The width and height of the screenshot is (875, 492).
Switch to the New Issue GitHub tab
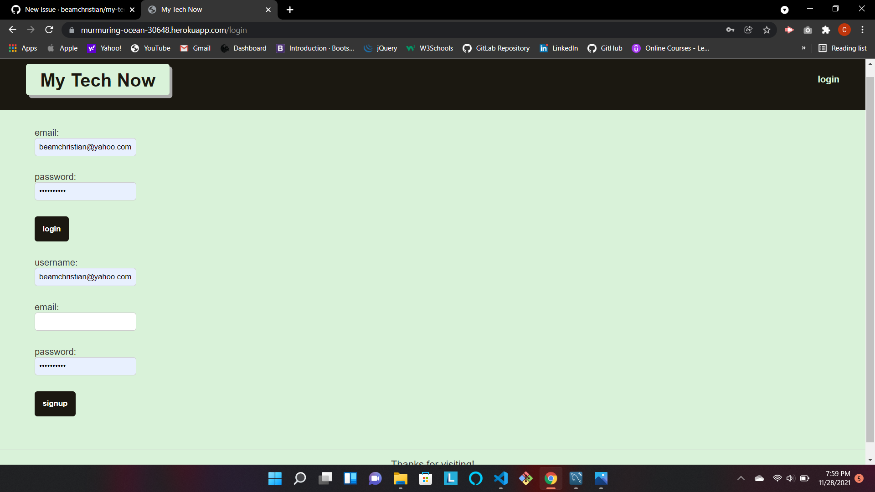(x=68, y=10)
